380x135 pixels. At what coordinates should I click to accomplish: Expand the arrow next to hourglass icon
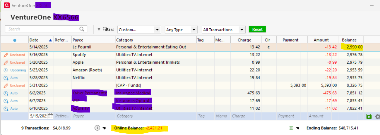[298, 128]
